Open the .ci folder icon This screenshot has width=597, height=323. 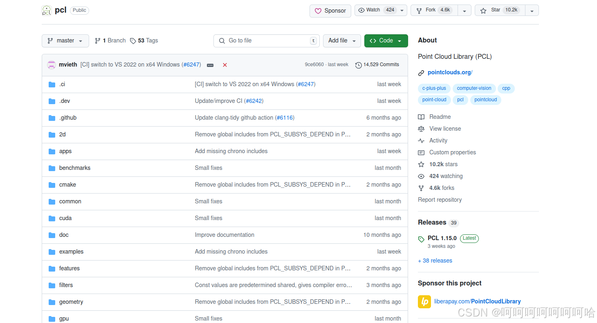(x=52, y=84)
